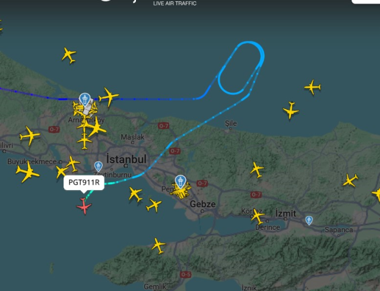Click the airport marker near Zeytinburnu

tap(98, 167)
